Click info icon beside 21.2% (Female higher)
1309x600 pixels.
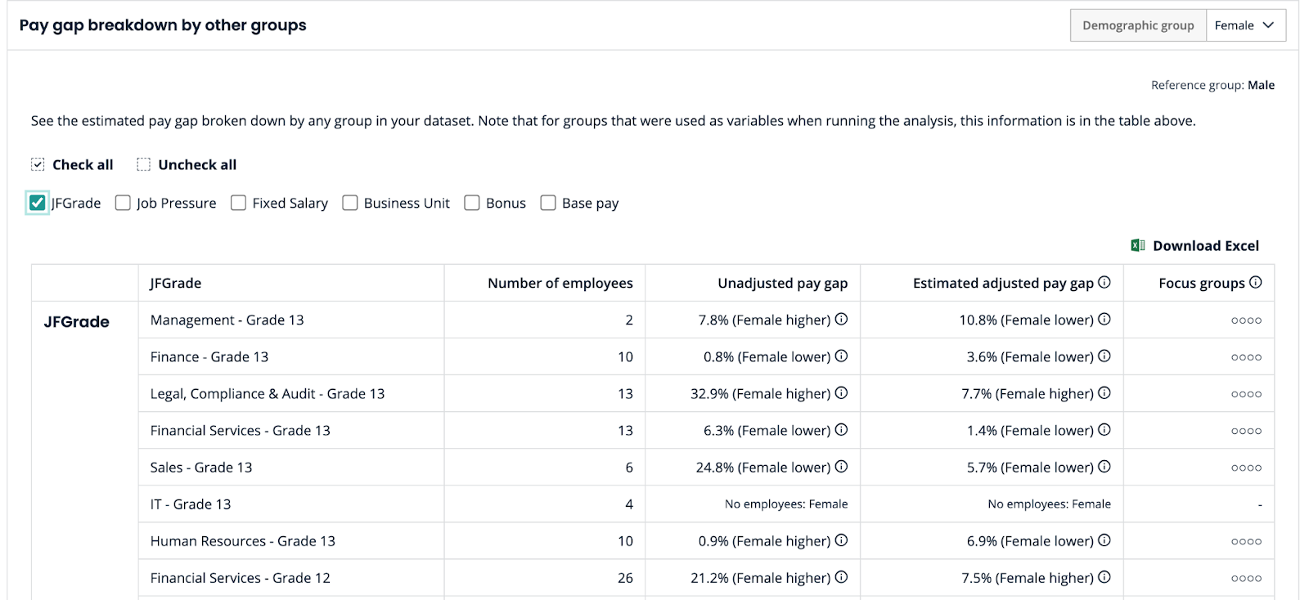(x=841, y=577)
